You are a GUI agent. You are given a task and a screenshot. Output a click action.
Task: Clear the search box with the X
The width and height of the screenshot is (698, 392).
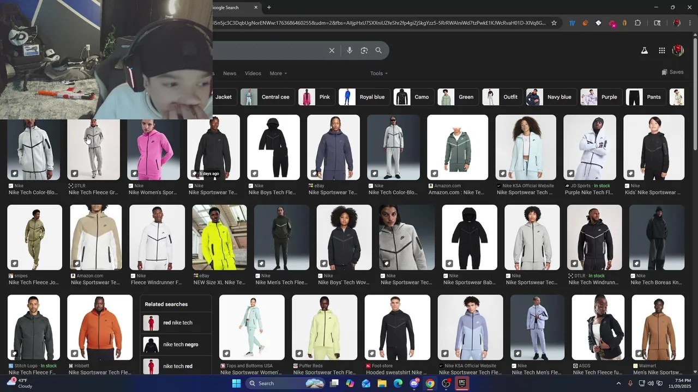332,51
